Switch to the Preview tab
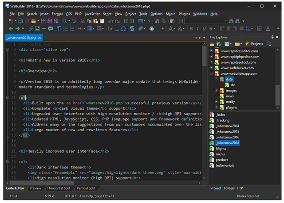This screenshot has height=203, width=284. 35,188
